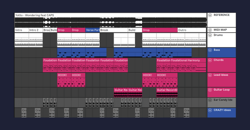The width and height of the screenshot is (250, 130).
Task: Select the Break marker clip
Action: (x=114, y=30)
